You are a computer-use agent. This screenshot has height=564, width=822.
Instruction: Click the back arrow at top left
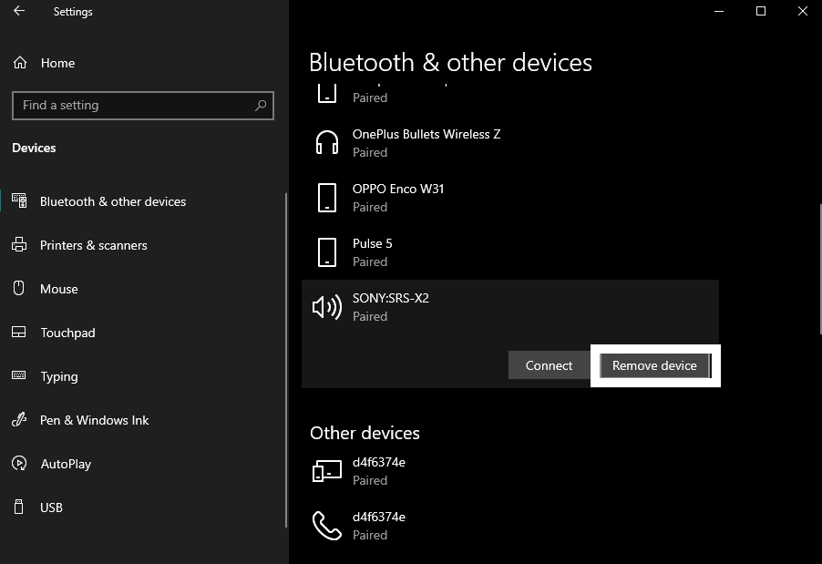click(x=18, y=11)
